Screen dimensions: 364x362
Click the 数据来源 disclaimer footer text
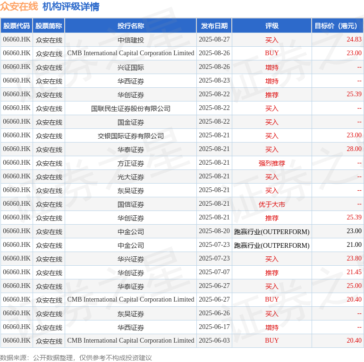click(x=76, y=358)
